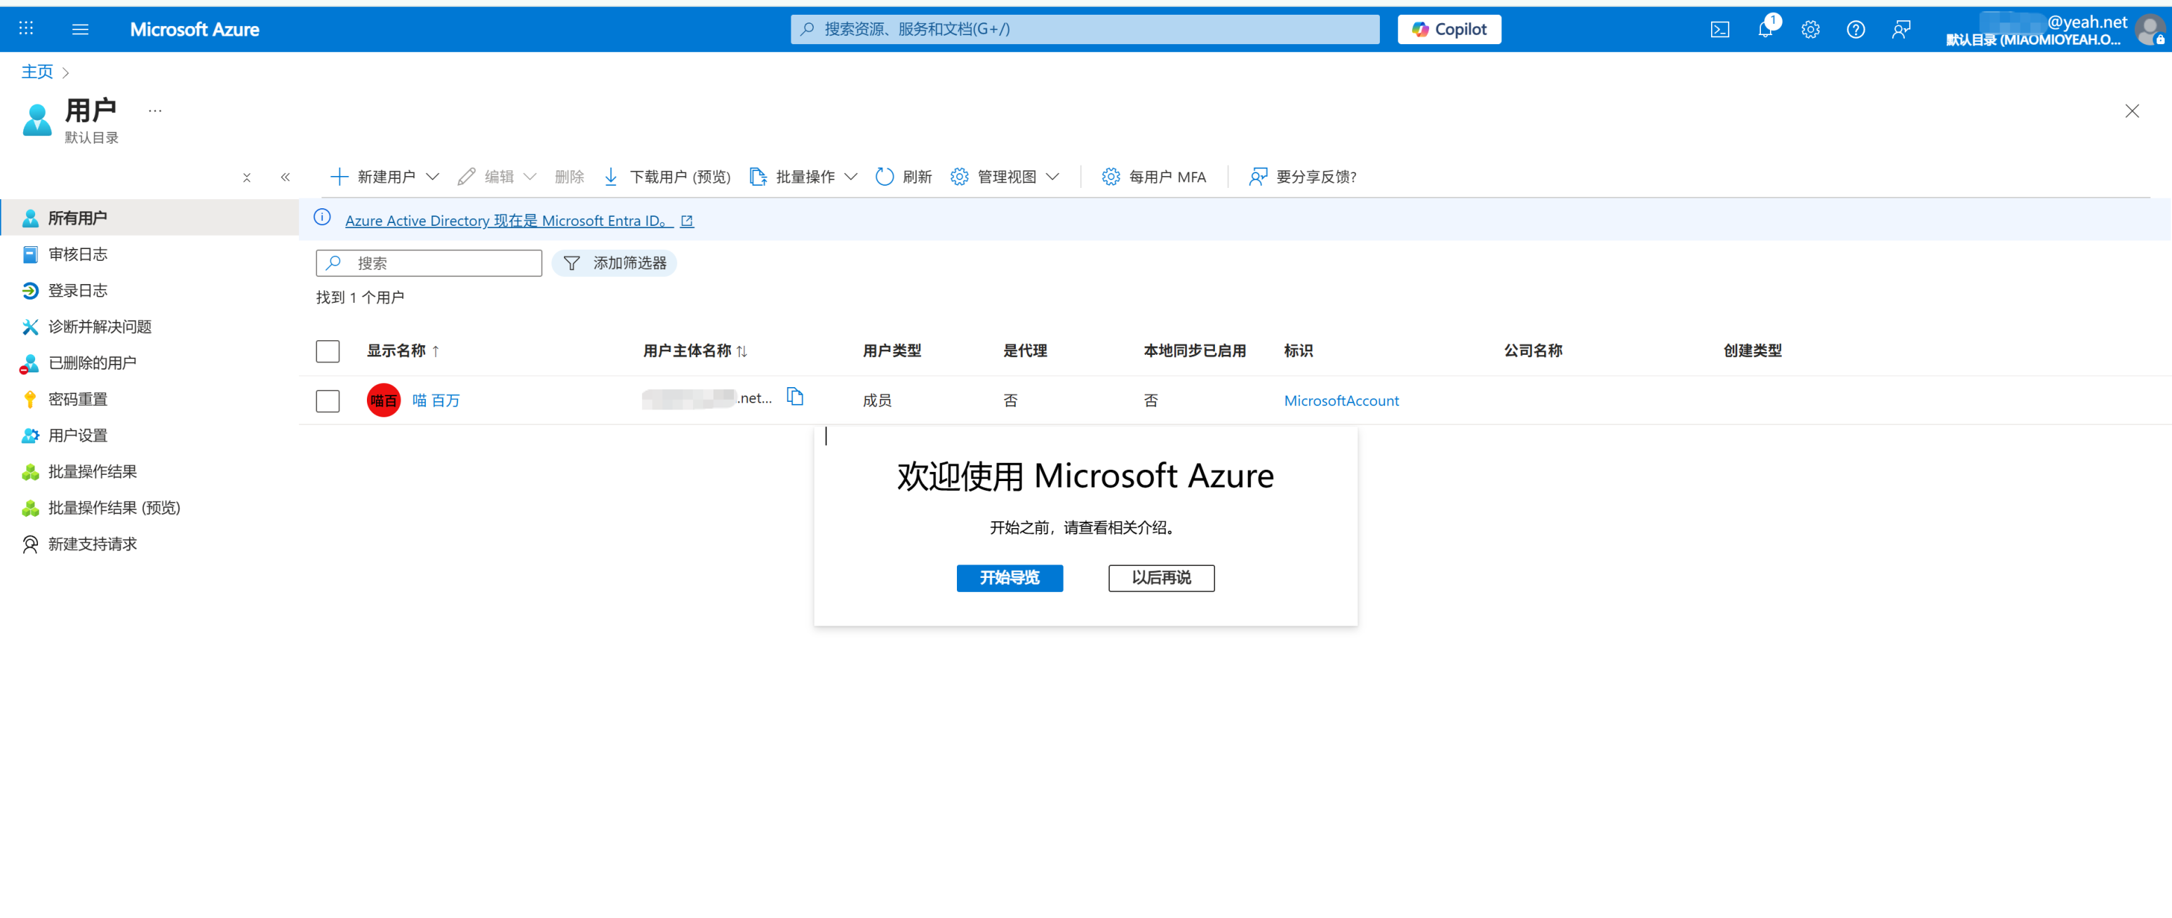This screenshot has width=2172, height=918.
Task: Open the app launcher grid menu
Action: [x=25, y=29]
